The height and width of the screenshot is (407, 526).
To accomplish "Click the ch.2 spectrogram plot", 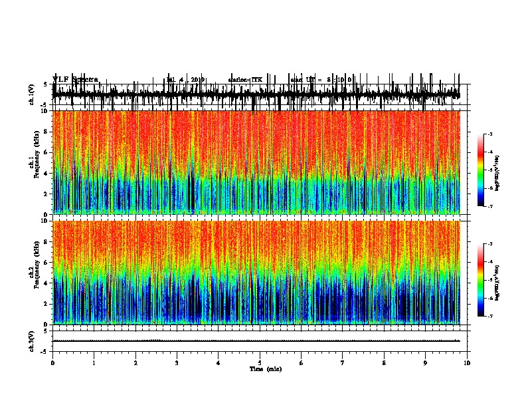I will click(x=256, y=273).
